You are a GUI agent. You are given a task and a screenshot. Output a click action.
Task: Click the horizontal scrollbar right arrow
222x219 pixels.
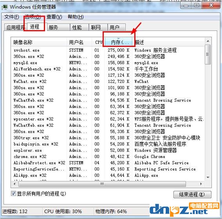pyautogui.click(x=201, y=184)
